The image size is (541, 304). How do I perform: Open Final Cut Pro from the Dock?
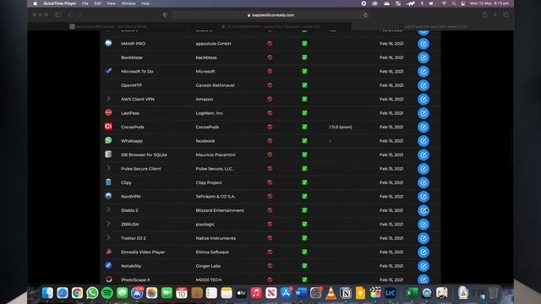375,293
